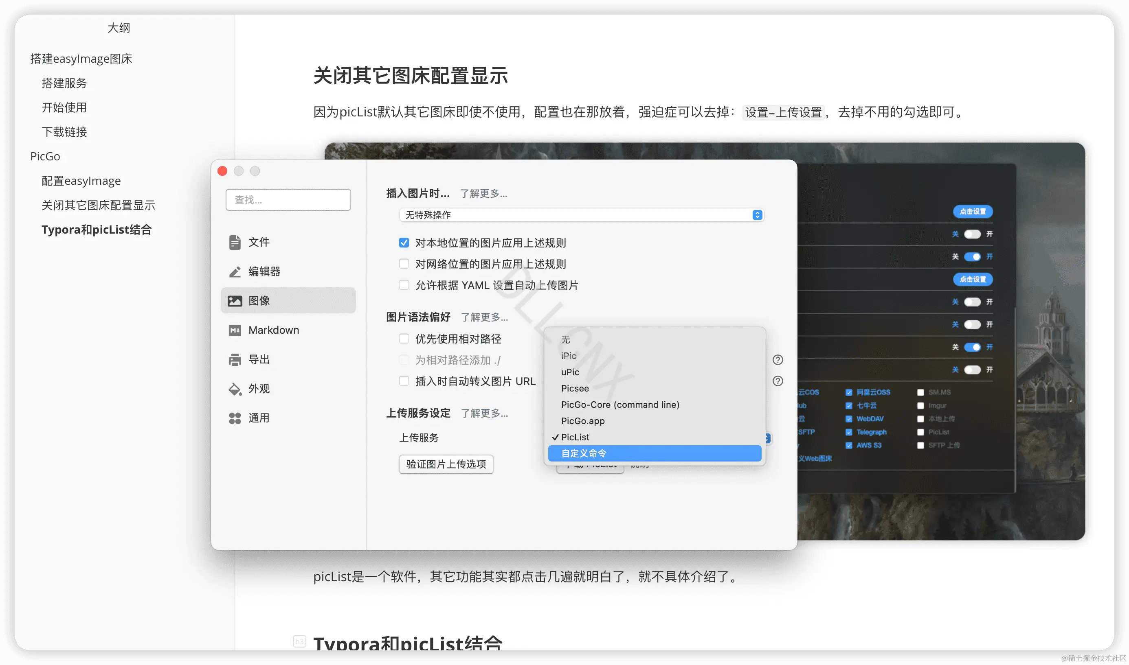Click the 编辑器 pencil icon
The height and width of the screenshot is (665, 1129).
click(x=235, y=271)
